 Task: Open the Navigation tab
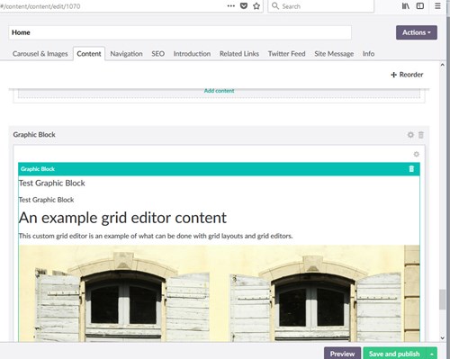pos(126,54)
